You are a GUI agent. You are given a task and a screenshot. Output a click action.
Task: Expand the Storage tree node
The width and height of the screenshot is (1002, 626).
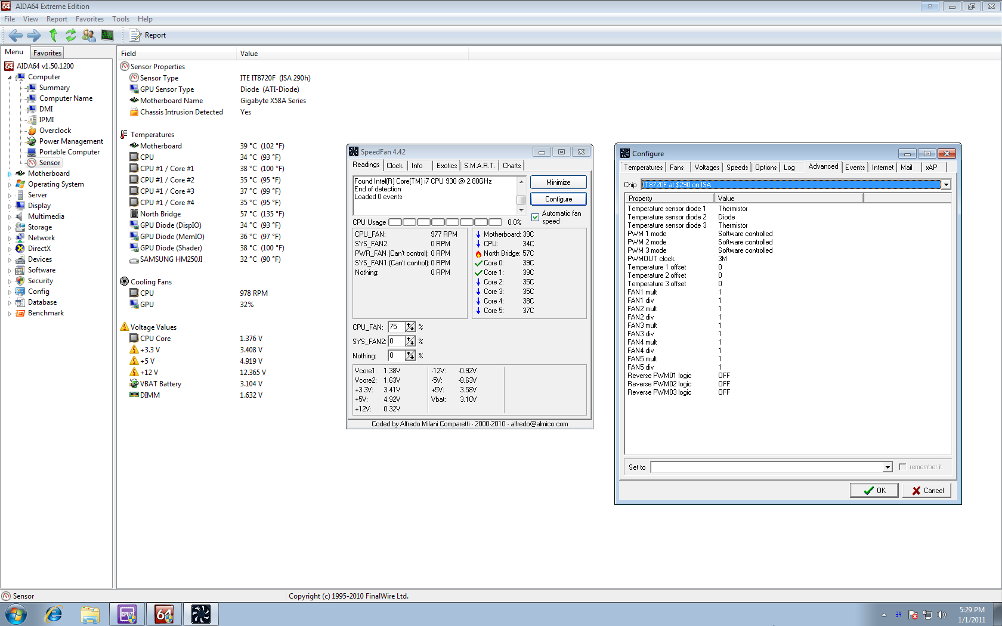point(10,228)
